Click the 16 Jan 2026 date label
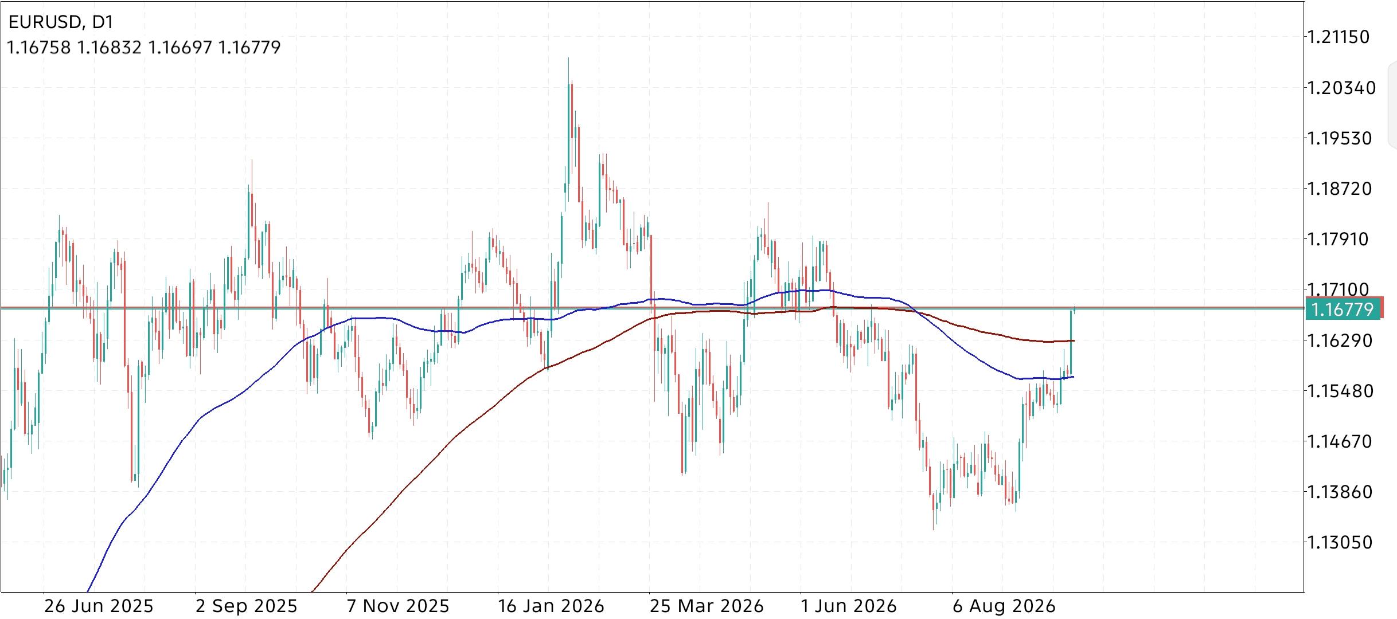 (x=551, y=606)
